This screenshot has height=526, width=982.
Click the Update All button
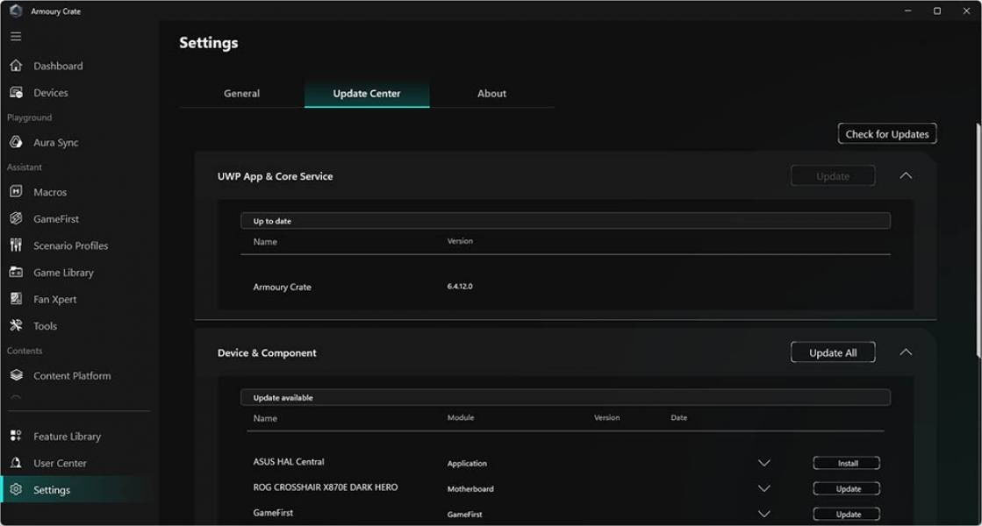pyautogui.click(x=832, y=352)
